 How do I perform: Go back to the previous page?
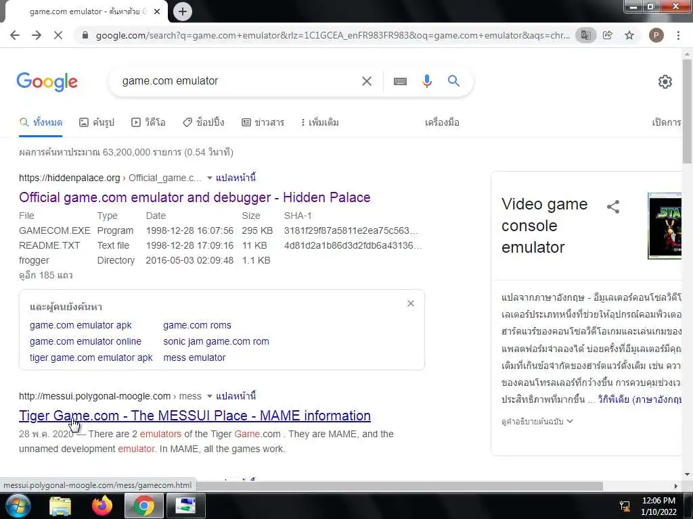pyautogui.click(x=15, y=35)
